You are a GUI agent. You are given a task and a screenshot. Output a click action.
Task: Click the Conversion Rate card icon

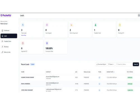(47, 43)
